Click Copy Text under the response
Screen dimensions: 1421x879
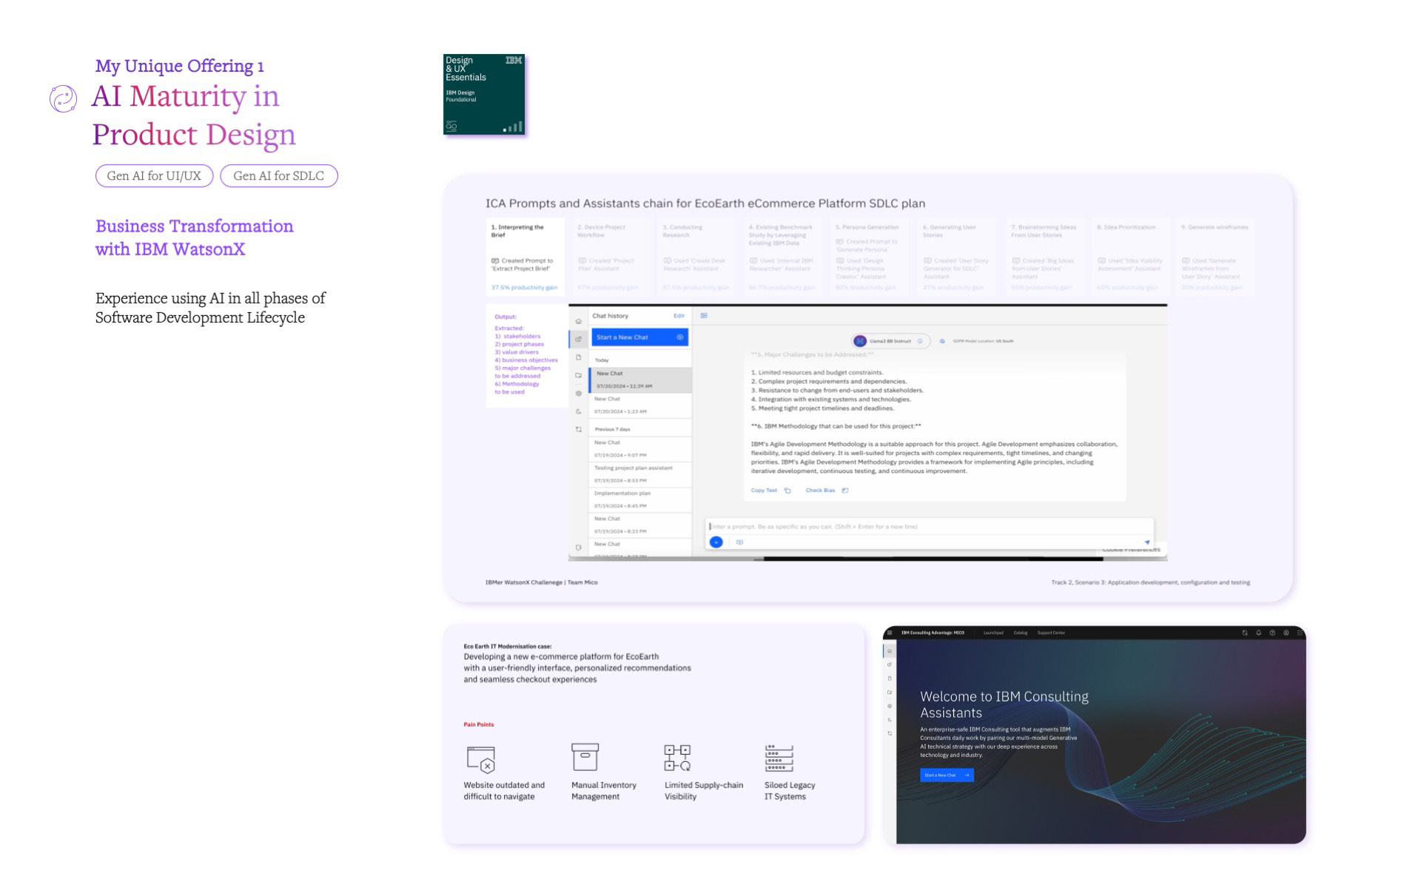coord(764,490)
